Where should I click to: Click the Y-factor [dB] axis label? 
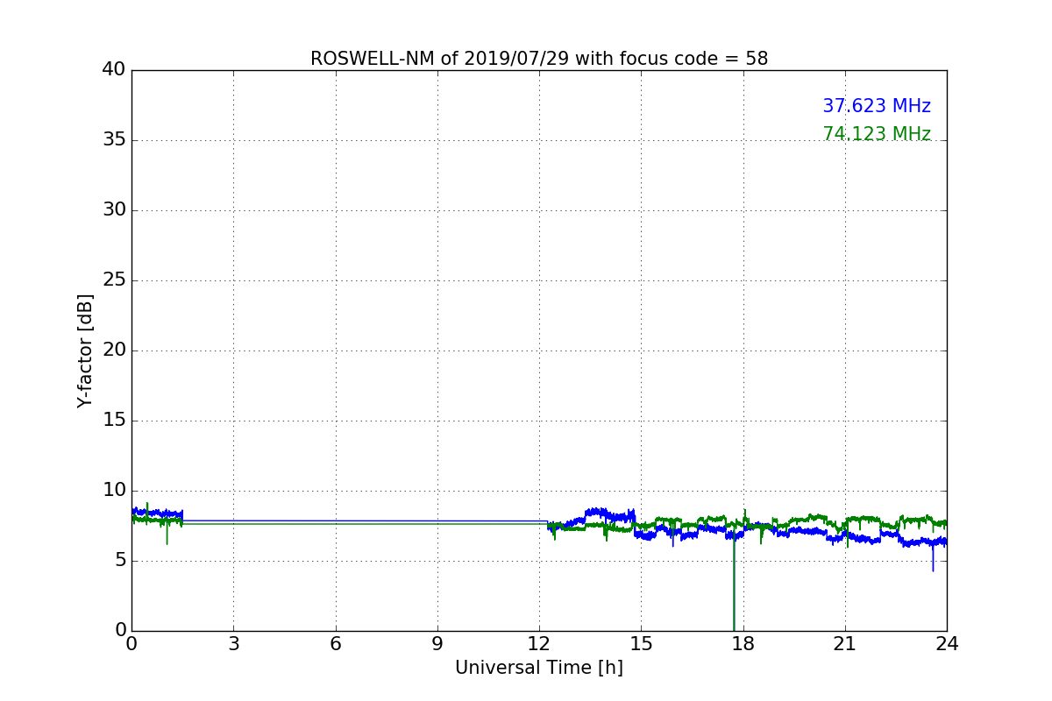click(85, 350)
